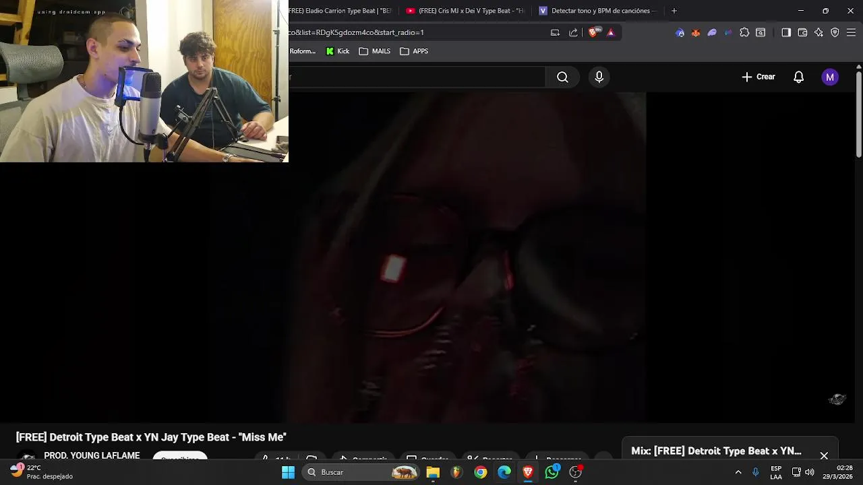
Task: Click inside the YouTube search field
Action: coord(417,77)
